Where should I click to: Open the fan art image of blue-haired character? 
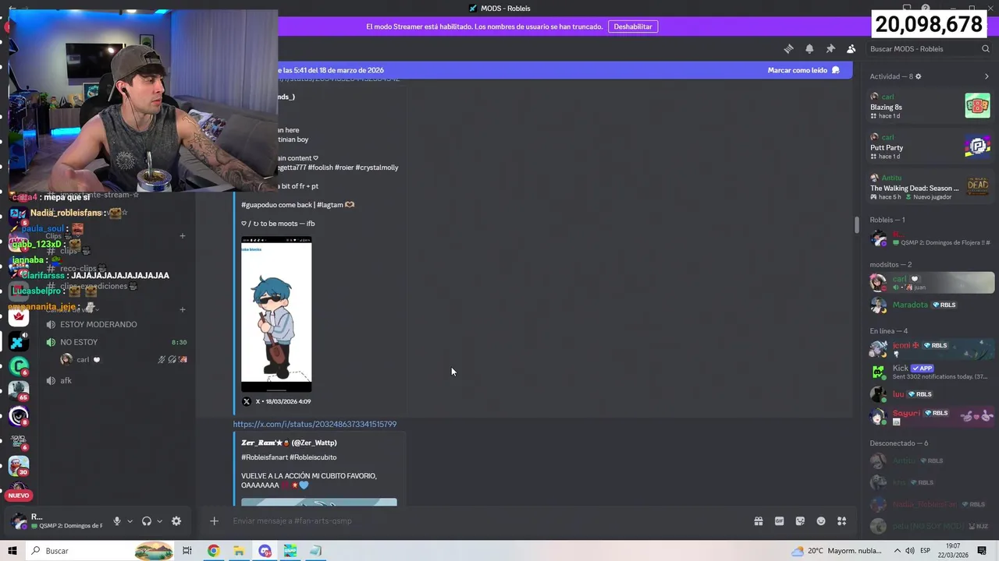[x=276, y=314]
